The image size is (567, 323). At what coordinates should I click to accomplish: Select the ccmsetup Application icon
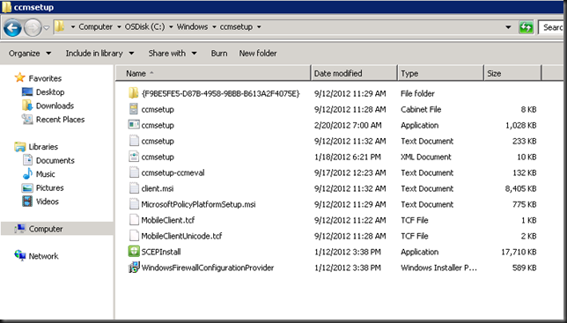coord(134,125)
